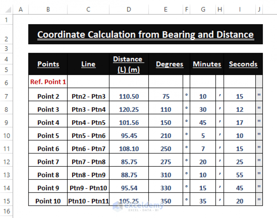277x218 pixels.
Task: Click the 'Ptn5 - Ptn6' line cell
Action: [x=88, y=134]
